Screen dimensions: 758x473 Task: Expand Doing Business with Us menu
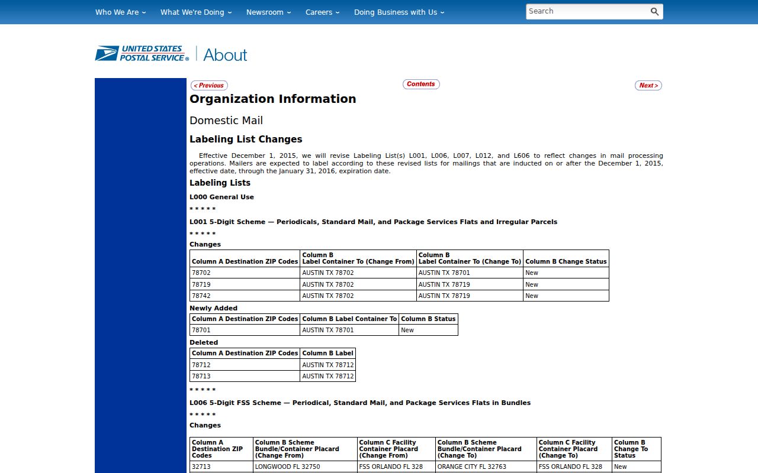click(399, 12)
